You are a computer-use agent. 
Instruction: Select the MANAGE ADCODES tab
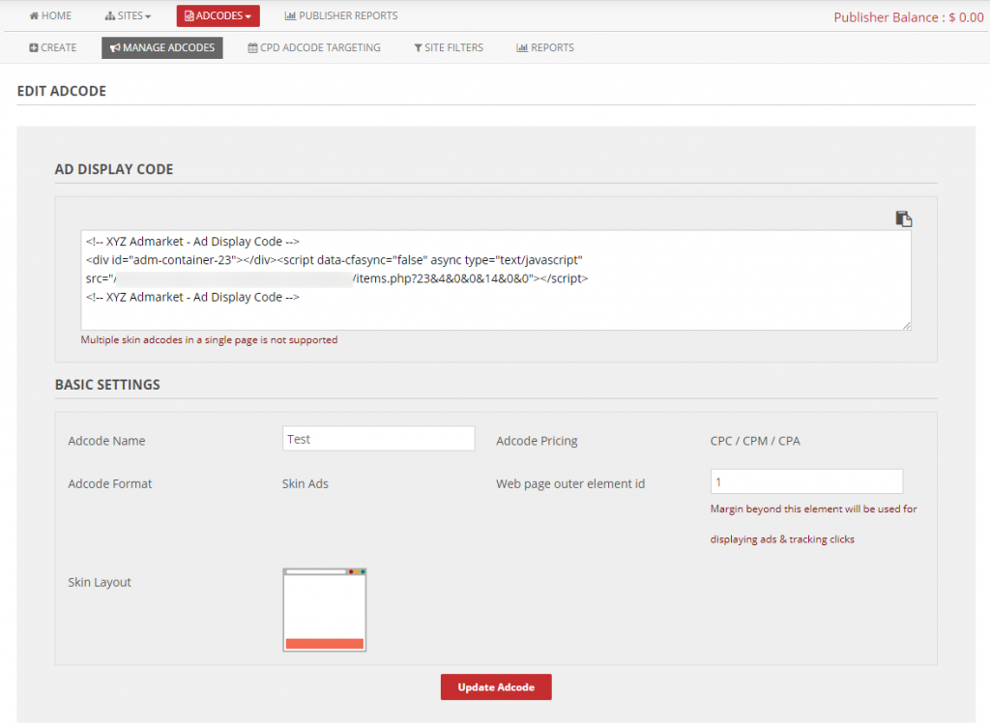click(x=161, y=47)
